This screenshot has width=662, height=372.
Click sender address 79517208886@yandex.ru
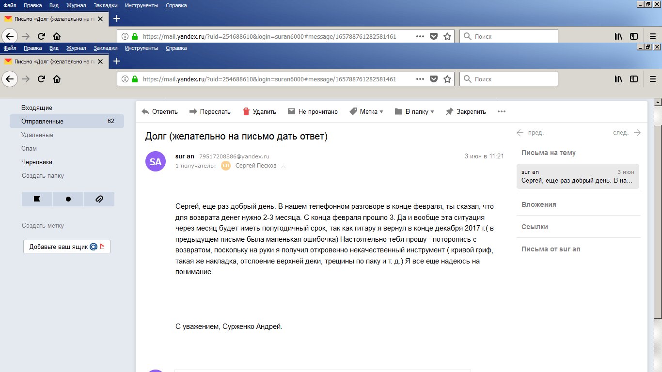tap(234, 156)
